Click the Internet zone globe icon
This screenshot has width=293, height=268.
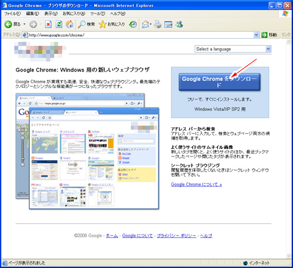[x=246, y=263]
